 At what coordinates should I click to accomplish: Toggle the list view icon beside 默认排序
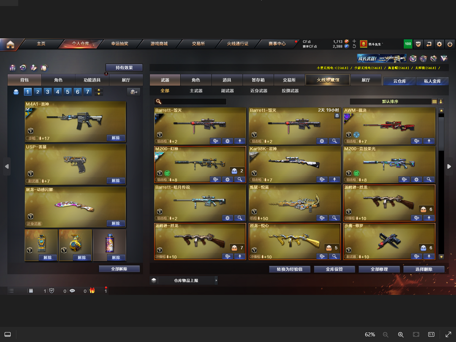click(x=434, y=101)
